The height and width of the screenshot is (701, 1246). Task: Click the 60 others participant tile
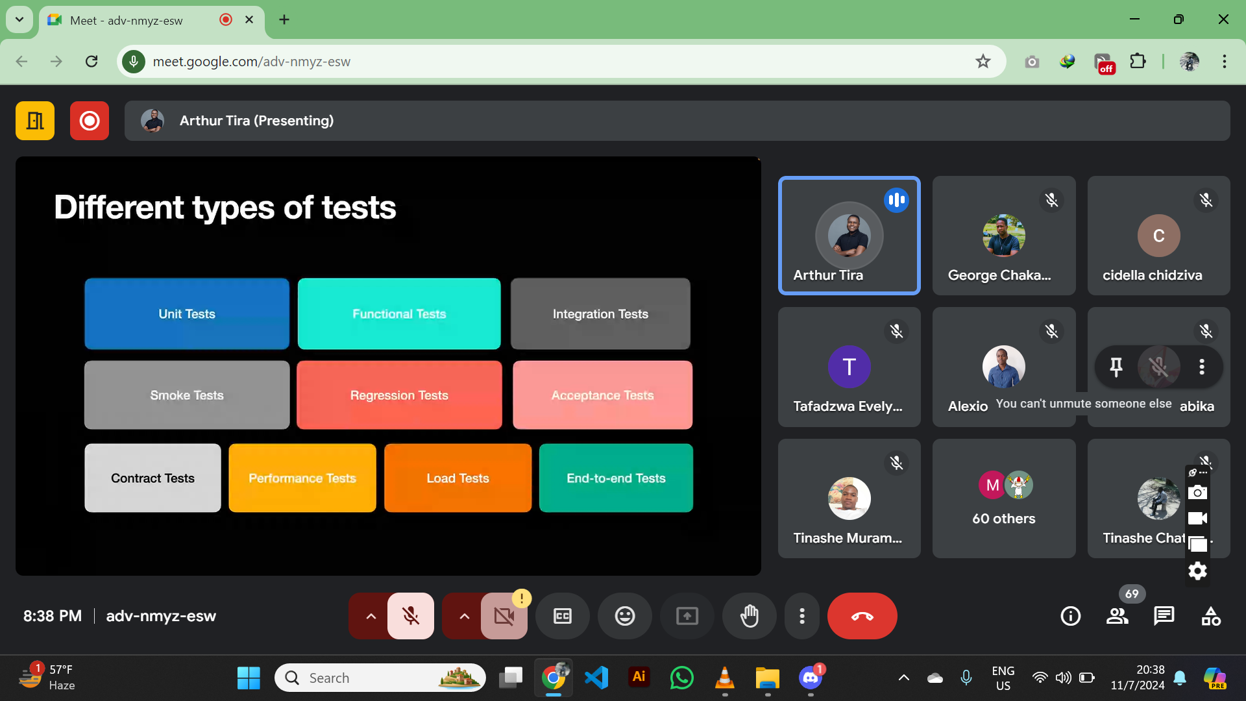[x=1003, y=498]
